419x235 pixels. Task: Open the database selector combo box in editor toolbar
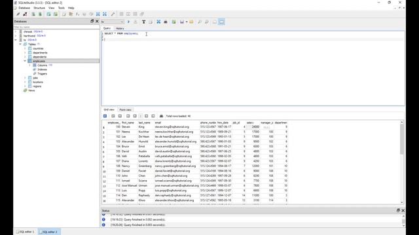[x=113, y=22]
